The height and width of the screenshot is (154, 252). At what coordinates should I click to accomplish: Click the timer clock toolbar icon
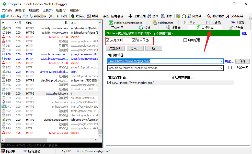pyautogui.click(x=184, y=16)
